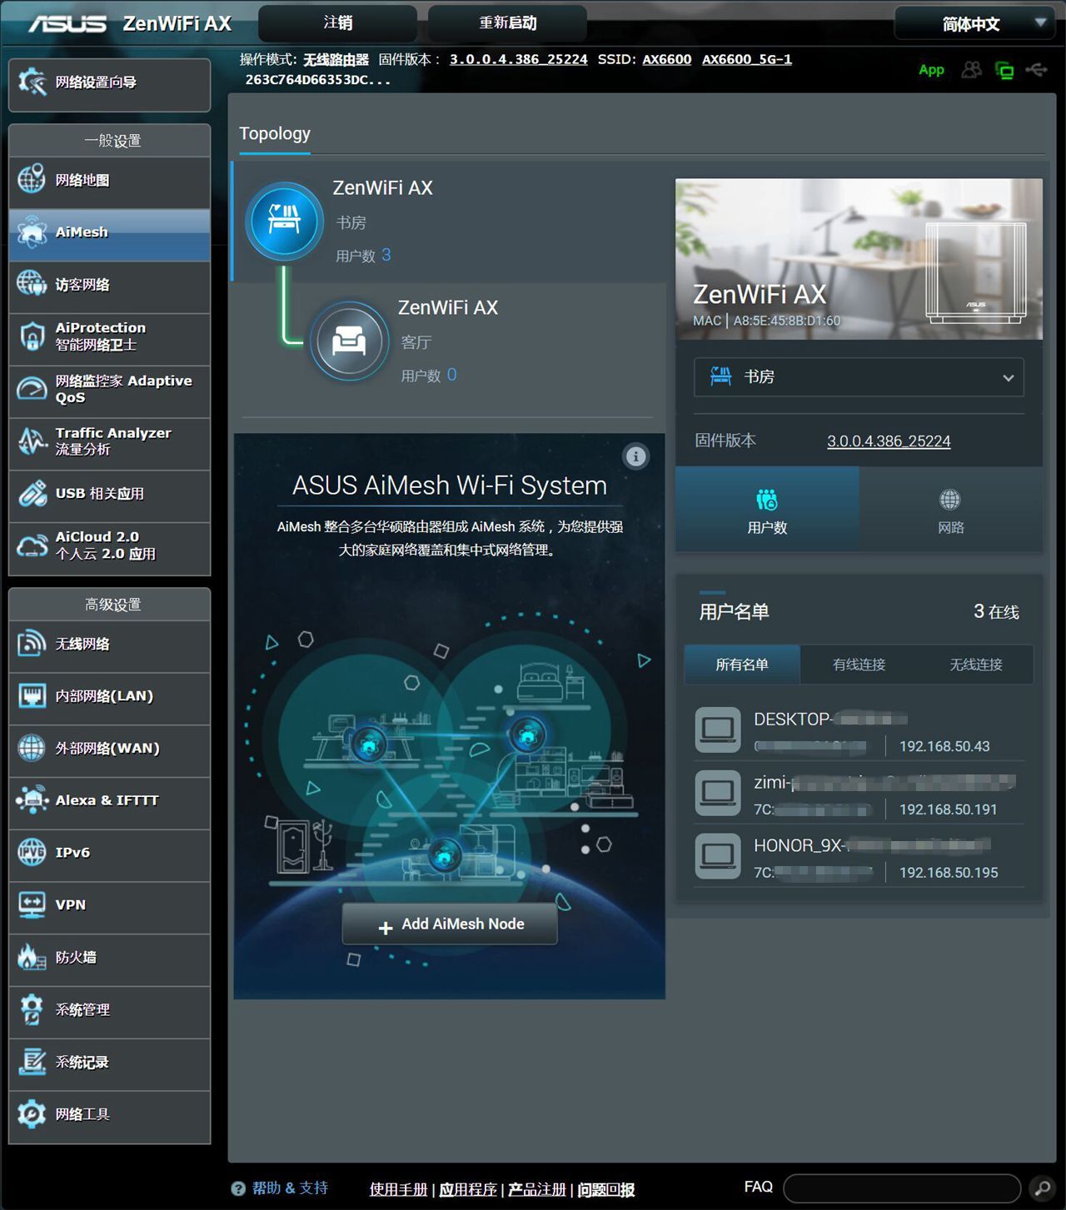Click the AX6600 SSID link
Image resolution: width=1066 pixels, height=1210 pixels.
tap(667, 60)
